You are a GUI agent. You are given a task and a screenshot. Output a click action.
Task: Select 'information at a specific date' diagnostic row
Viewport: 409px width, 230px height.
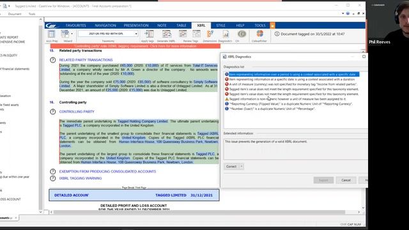(292, 79)
